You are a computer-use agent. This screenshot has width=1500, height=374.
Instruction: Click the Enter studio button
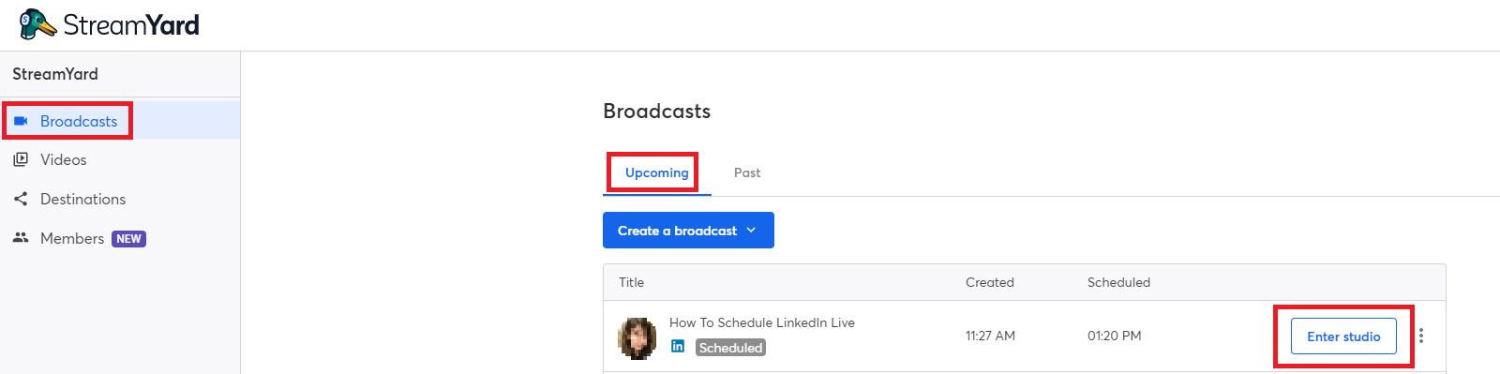1343,337
